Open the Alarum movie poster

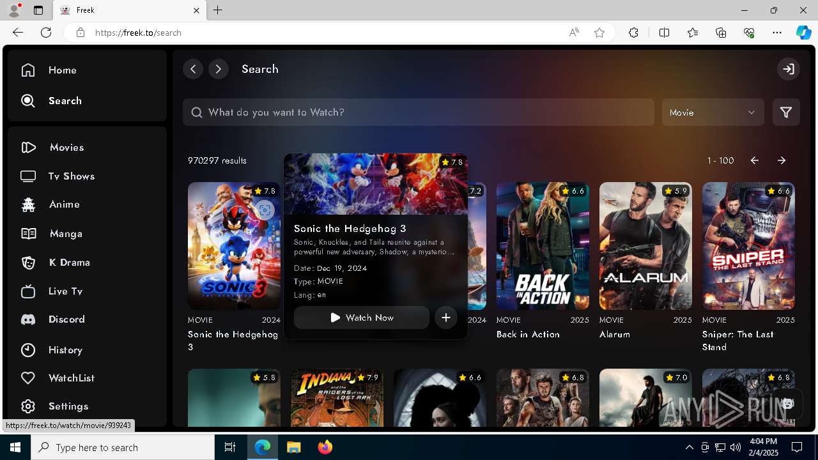point(645,246)
